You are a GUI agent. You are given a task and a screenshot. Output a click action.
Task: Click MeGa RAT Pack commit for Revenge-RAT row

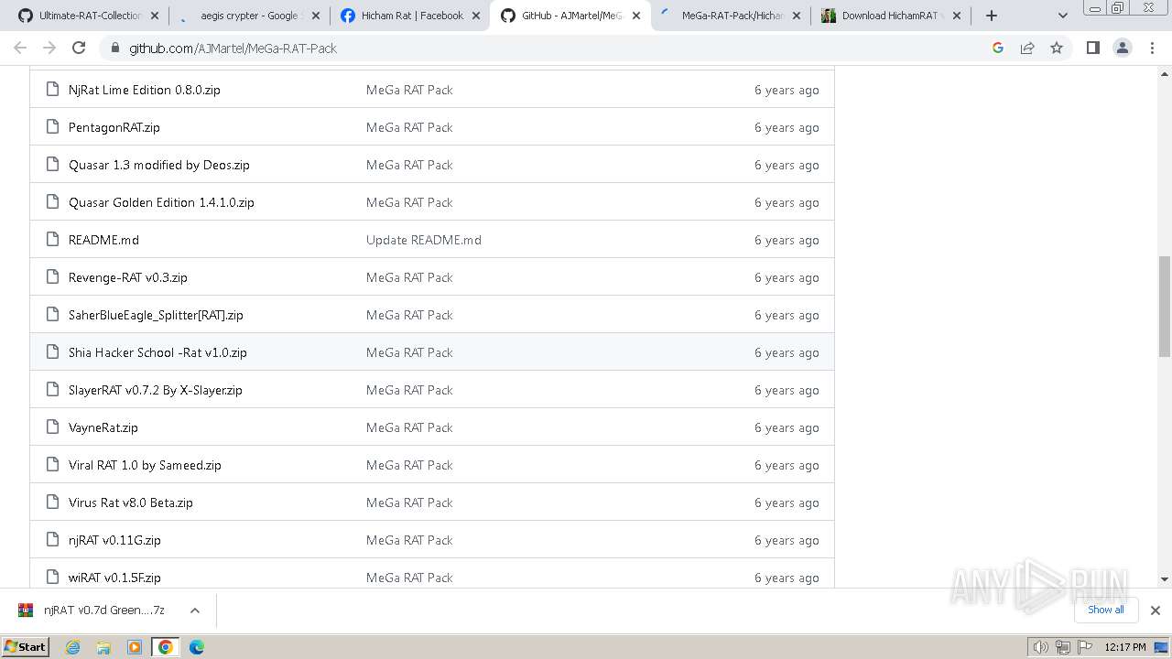click(409, 277)
